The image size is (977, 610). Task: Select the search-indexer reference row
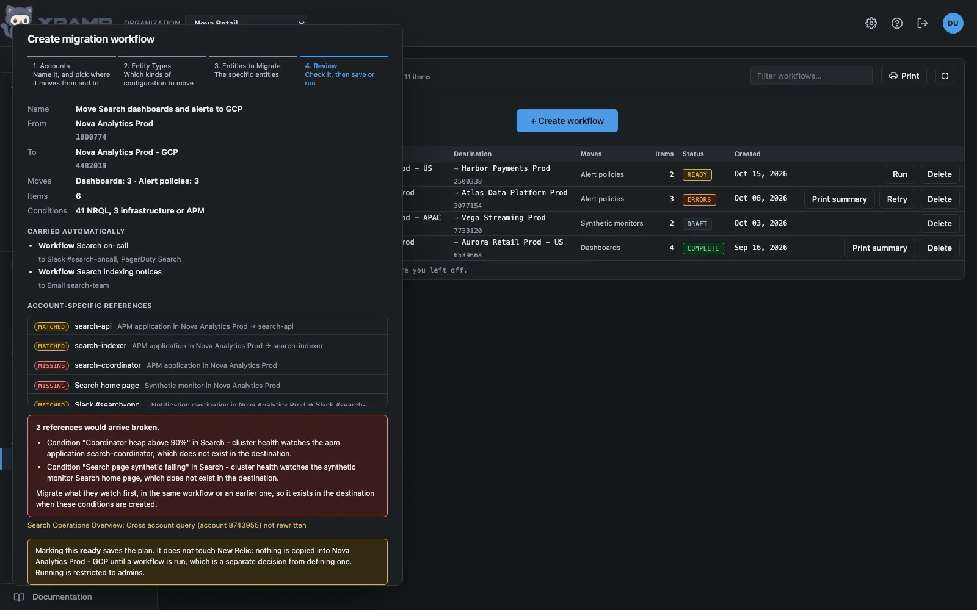[208, 345]
